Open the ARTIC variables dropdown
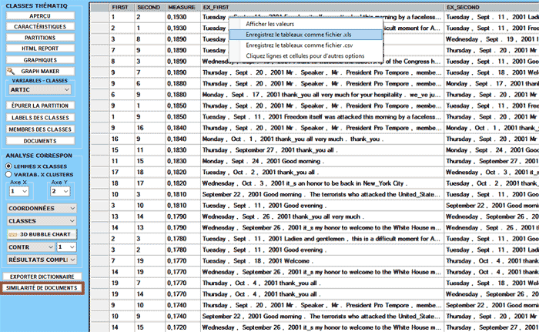Screen dimensions: 539x332 tap(40, 90)
